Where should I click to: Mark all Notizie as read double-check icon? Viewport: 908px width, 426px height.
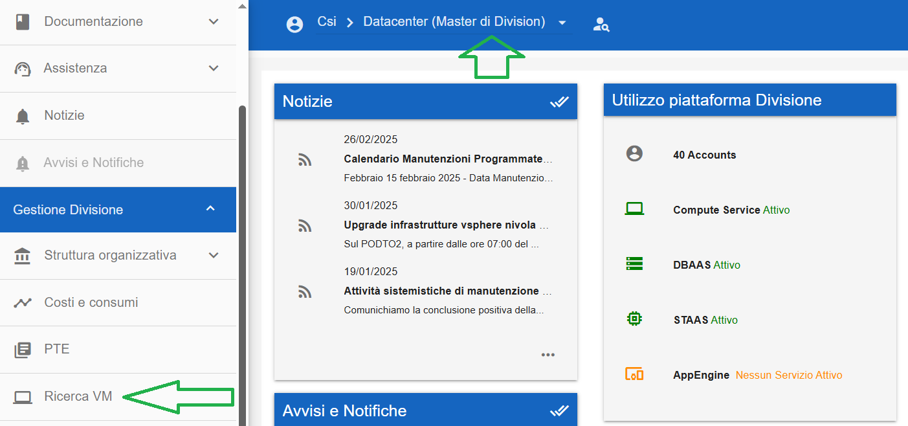[559, 102]
